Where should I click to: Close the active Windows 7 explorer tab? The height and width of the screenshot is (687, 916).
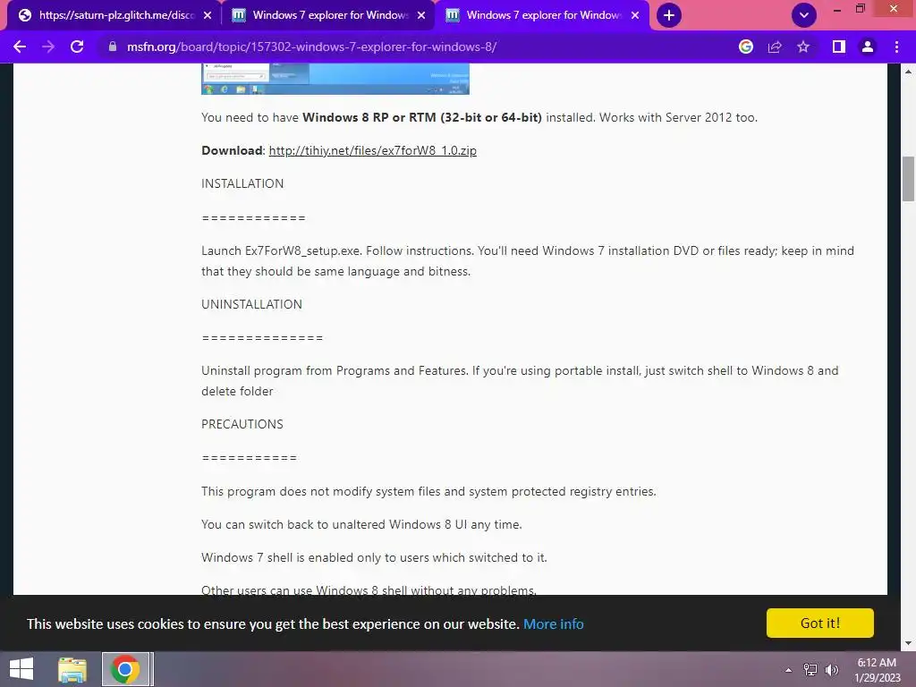point(635,15)
